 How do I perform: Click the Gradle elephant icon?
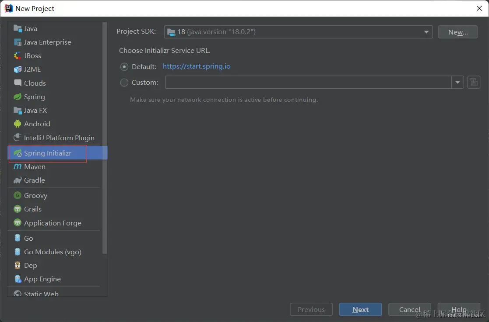(18, 180)
